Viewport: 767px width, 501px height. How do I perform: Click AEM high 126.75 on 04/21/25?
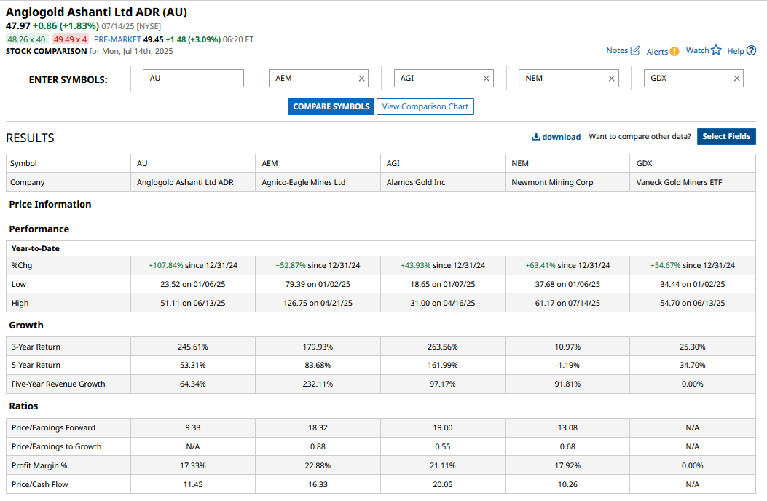318,304
